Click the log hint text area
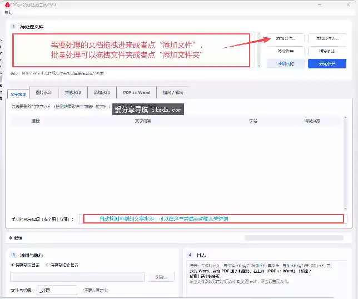 [x=266, y=278]
